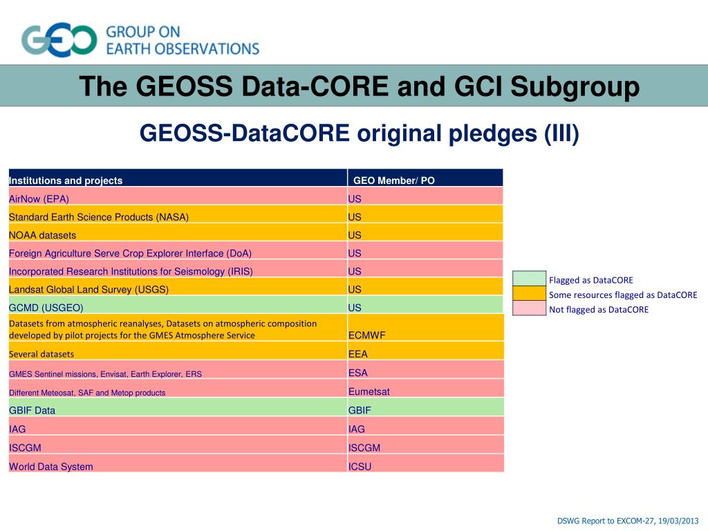Select the 'World Data System' cell
This screenshot has height=531, width=708.
click(x=178, y=463)
